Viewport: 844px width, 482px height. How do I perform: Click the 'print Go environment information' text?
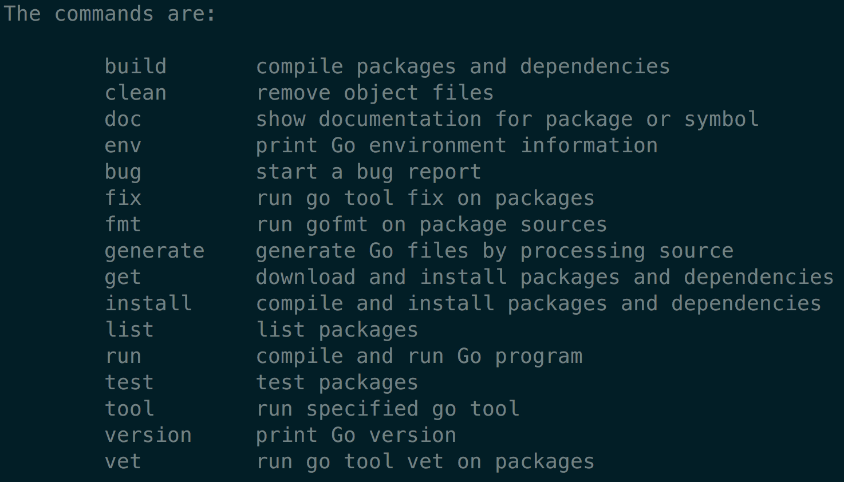pos(456,145)
